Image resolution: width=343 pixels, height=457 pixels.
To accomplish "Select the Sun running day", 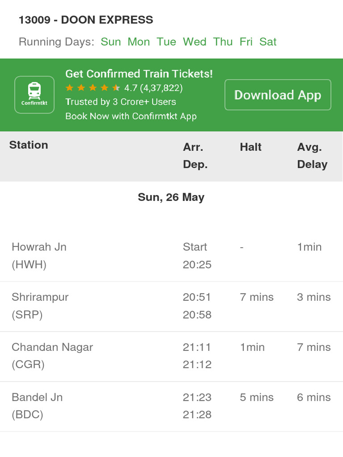I will click(x=111, y=42).
